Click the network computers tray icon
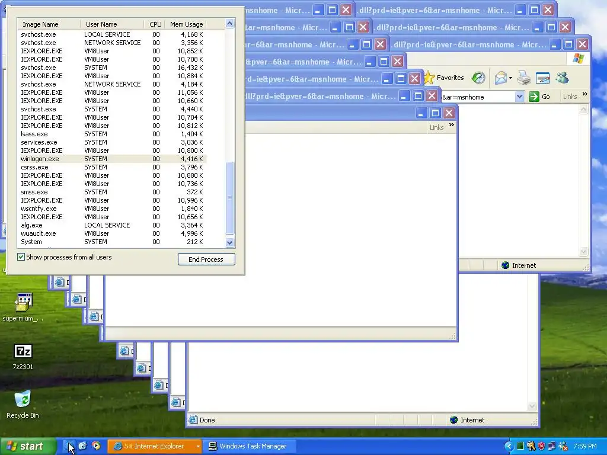This screenshot has height=455, width=607. 552,446
